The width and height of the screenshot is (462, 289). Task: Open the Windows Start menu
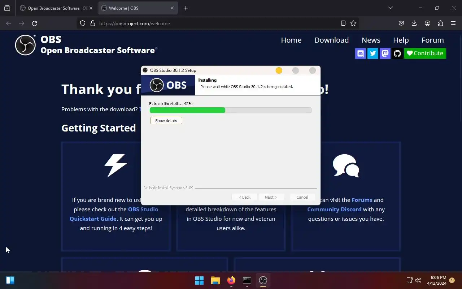click(199, 280)
